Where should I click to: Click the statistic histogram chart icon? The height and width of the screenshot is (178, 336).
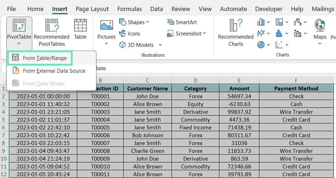pyautogui.click(x=279, y=33)
